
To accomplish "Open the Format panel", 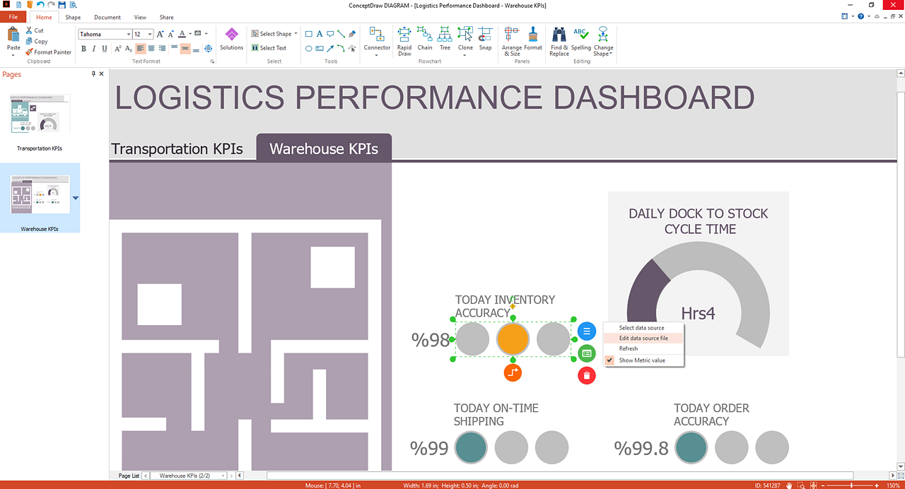I will click(x=533, y=39).
